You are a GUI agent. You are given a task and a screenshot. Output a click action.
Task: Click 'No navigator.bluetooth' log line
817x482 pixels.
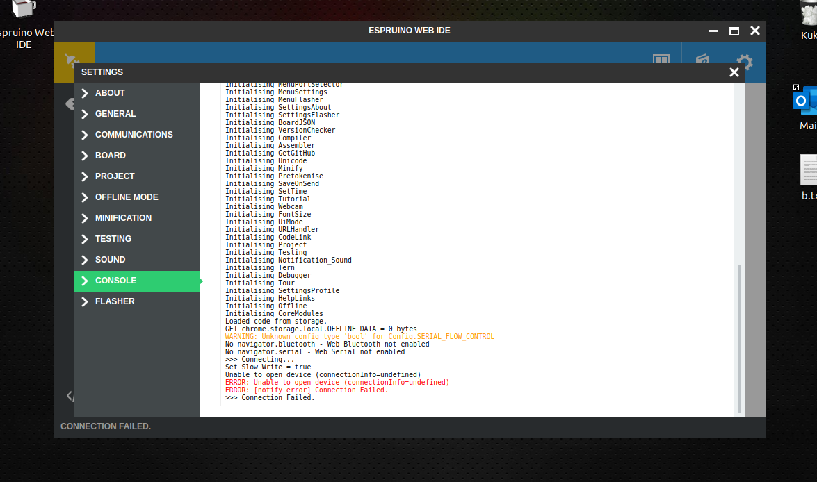327,344
